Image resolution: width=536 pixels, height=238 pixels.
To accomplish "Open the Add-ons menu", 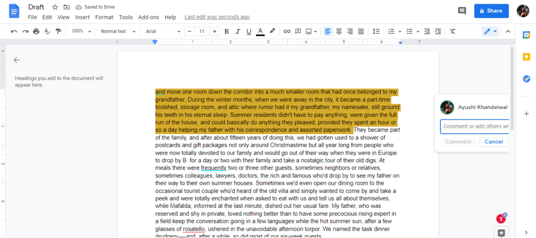I will [x=148, y=17].
